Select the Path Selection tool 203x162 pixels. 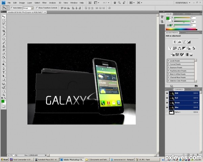4,76
